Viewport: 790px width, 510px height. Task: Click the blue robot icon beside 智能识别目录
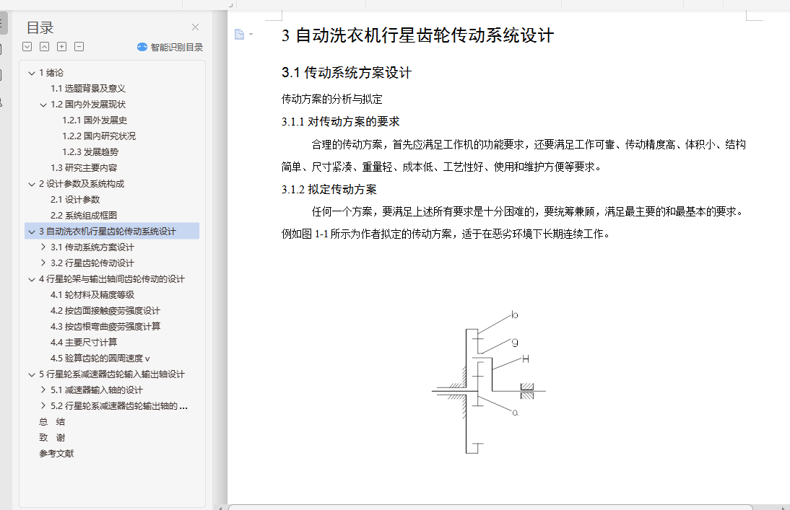pos(142,47)
